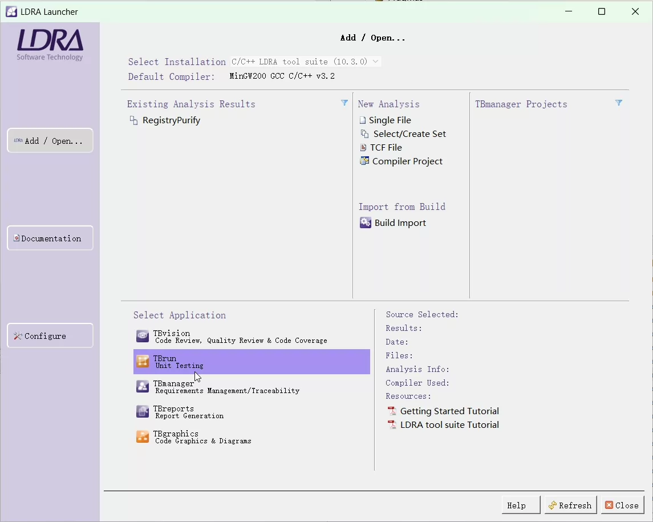653x522 pixels.
Task: Click MinGW200 GCC default compiler text
Action: pos(282,76)
